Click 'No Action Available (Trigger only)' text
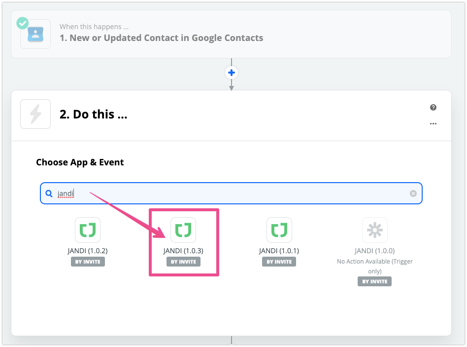Image resolution: width=467 pixels, height=347 pixels. pyautogui.click(x=375, y=266)
